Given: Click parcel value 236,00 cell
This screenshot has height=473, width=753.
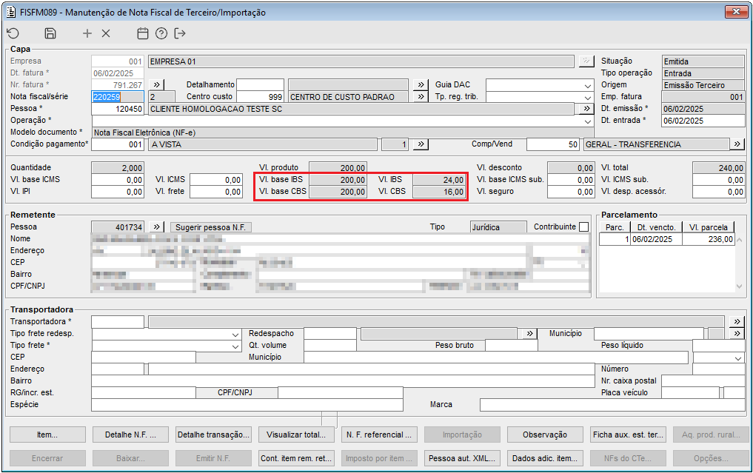Looking at the screenshot, I should pos(709,239).
